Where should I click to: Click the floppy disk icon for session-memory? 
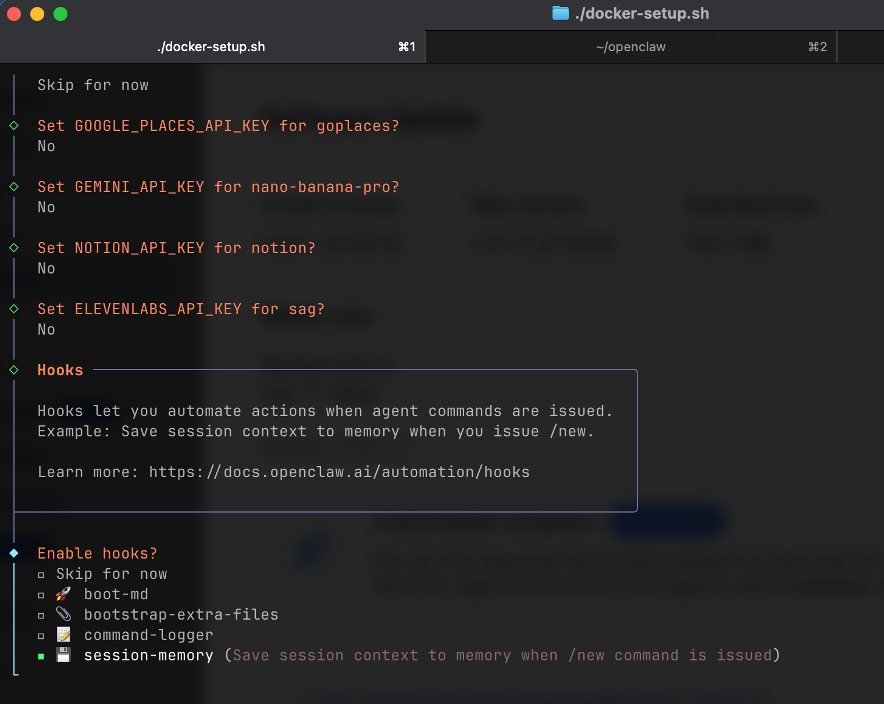(63, 655)
